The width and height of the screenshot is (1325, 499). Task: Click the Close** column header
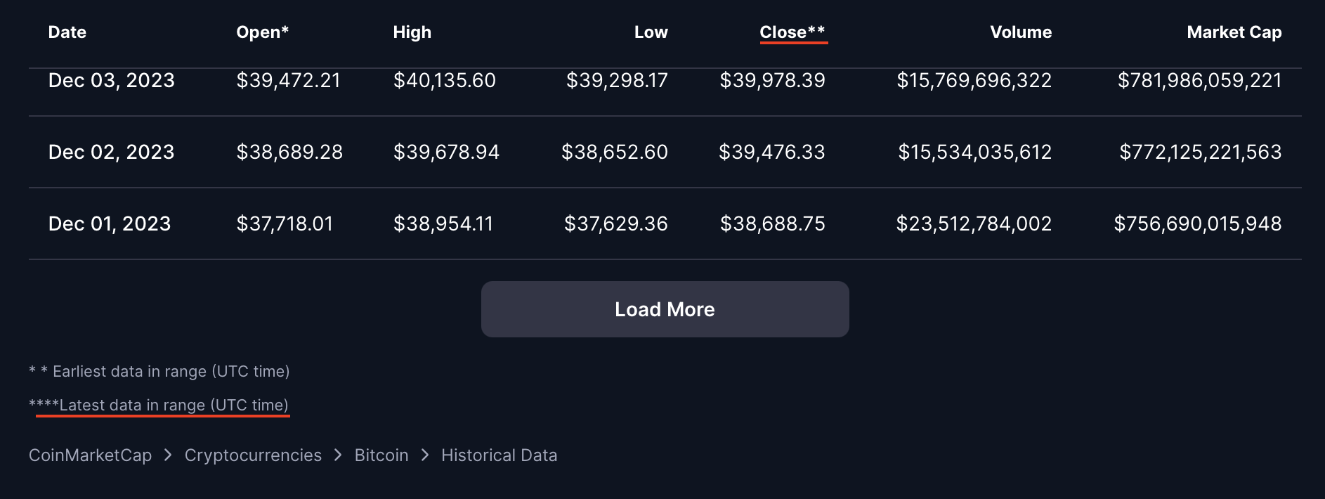click(x=792, y=32)
